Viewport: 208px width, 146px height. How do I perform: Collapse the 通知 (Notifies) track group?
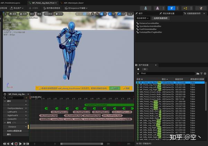click(5, 101)
